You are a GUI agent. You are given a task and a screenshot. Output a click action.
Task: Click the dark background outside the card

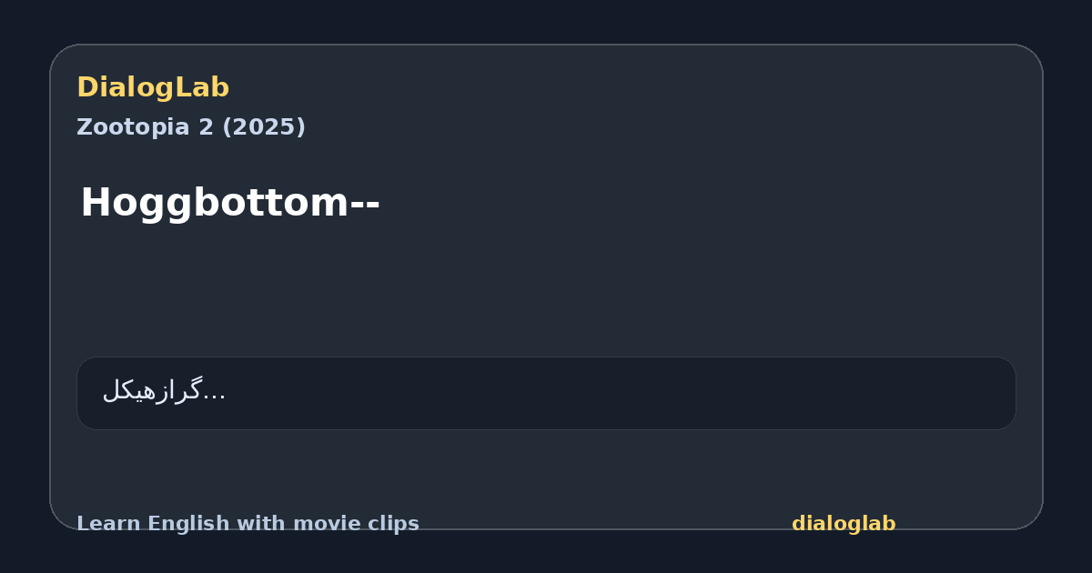click(546, 20)
